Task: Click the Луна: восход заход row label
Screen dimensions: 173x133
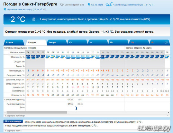Action: click(16, 104)
